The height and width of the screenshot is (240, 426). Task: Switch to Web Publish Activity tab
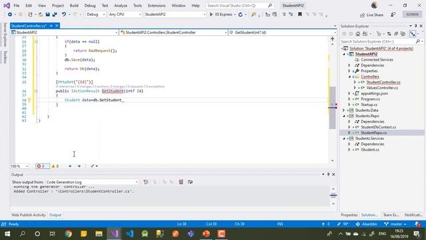(29, 215)
